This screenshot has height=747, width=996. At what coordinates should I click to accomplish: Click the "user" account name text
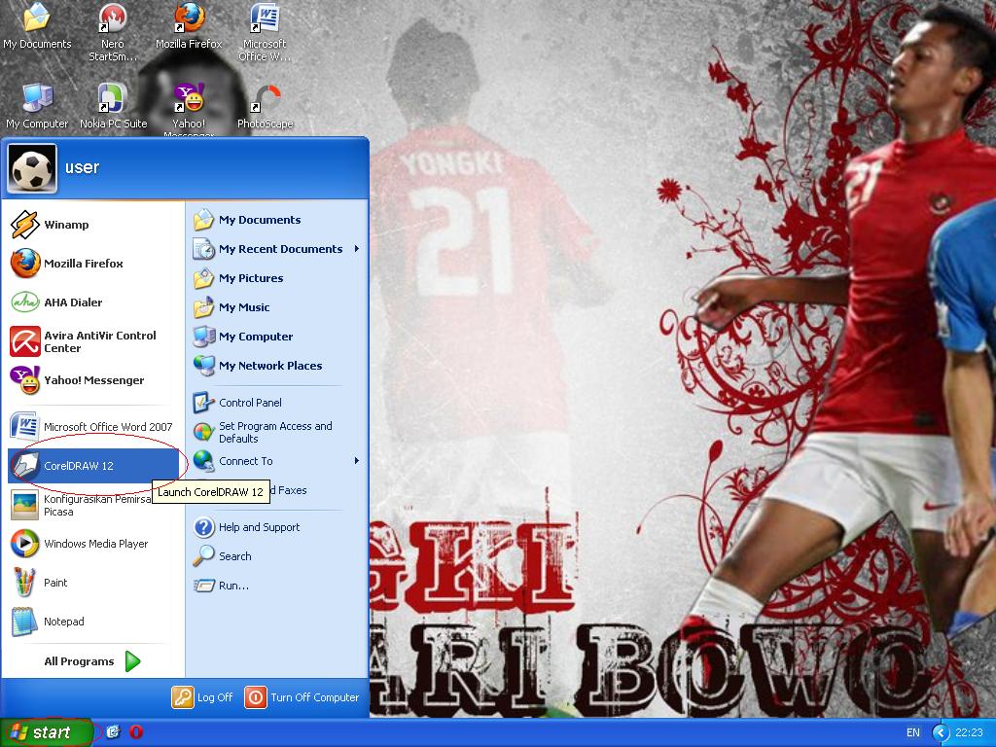pyautogui.click(x=82, y=167)
